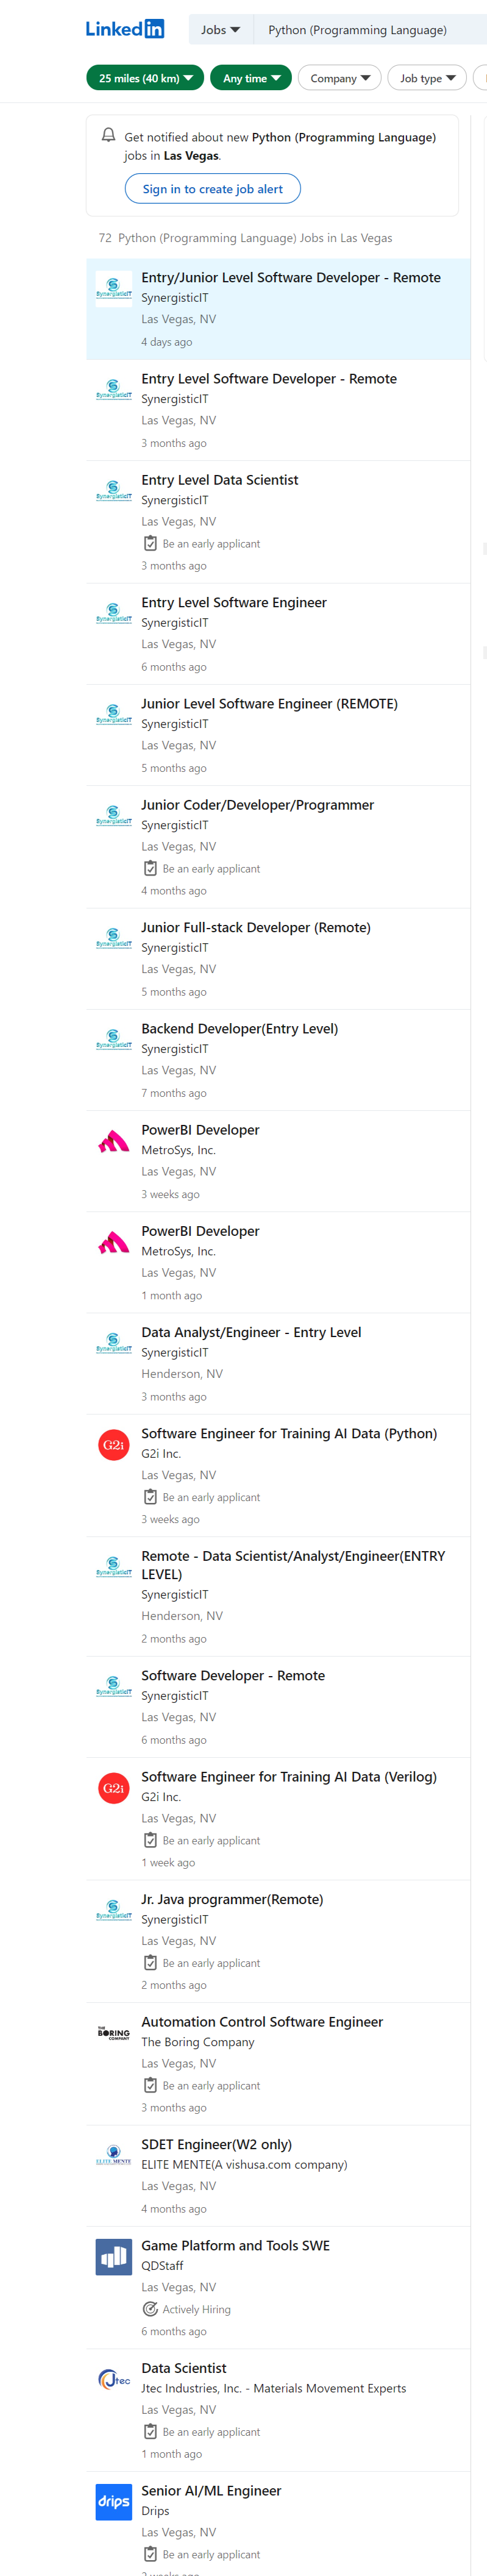Expand the 25 miles (40 km) distance filter
The image size is (487, 2576).
pos(146,78)
